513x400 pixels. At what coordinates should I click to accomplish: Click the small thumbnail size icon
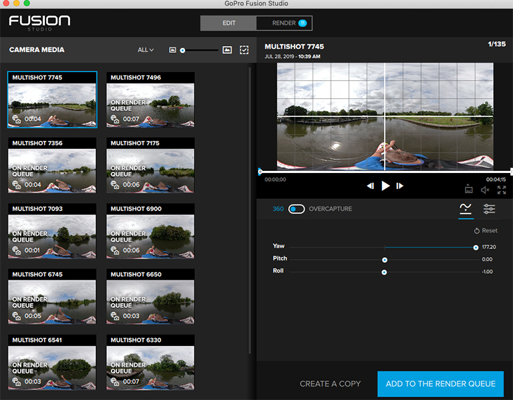(172, 50)
